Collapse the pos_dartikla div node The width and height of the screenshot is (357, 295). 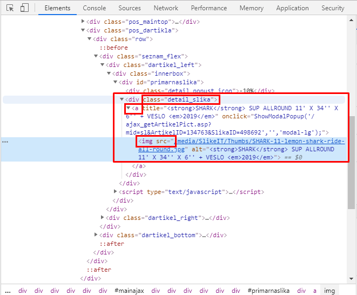(x=83, y=30)
